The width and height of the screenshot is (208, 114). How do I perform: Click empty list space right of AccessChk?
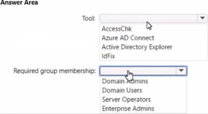(176, 29)
